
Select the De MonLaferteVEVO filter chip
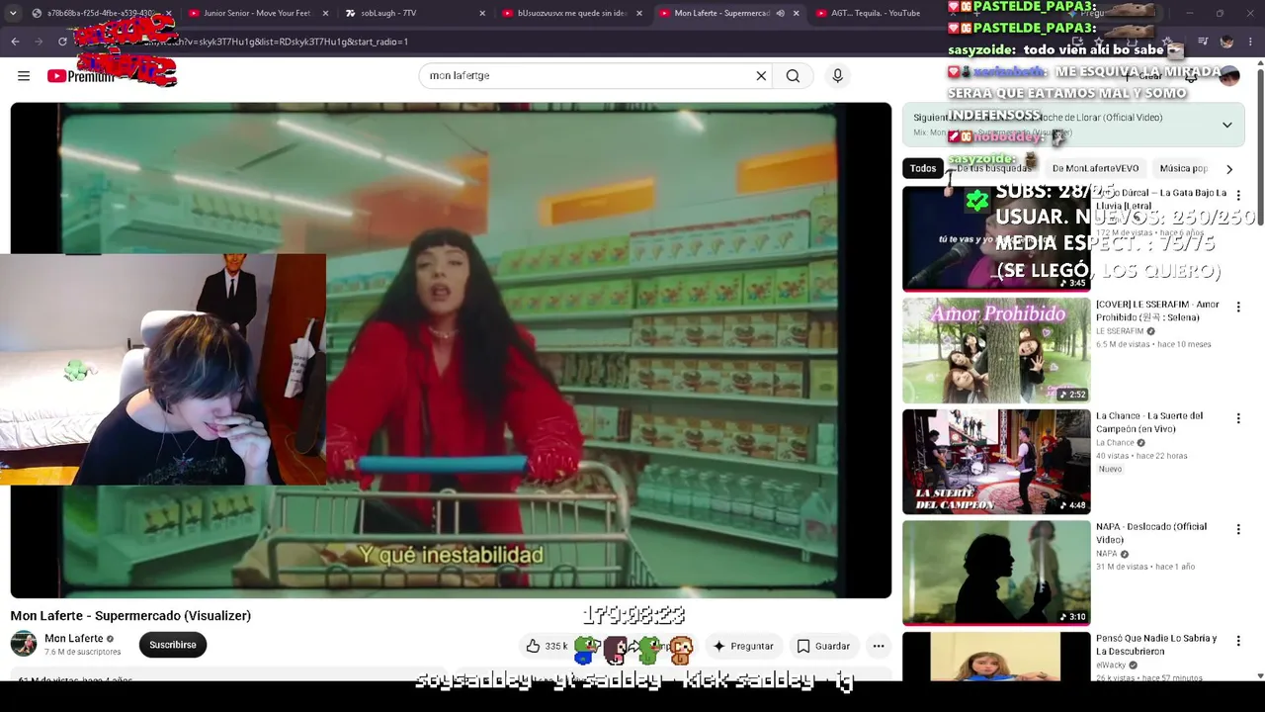[1095, 169]
